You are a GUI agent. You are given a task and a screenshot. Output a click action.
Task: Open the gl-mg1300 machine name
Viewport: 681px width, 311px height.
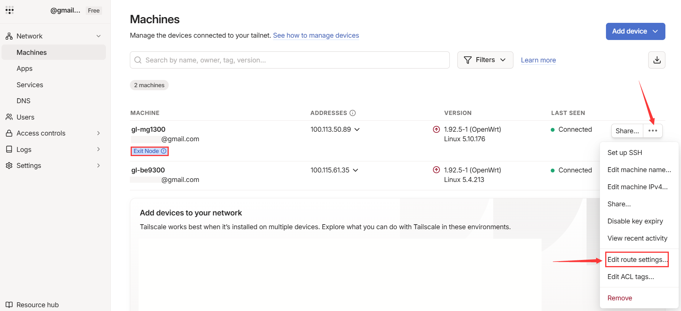pos(149,129)
